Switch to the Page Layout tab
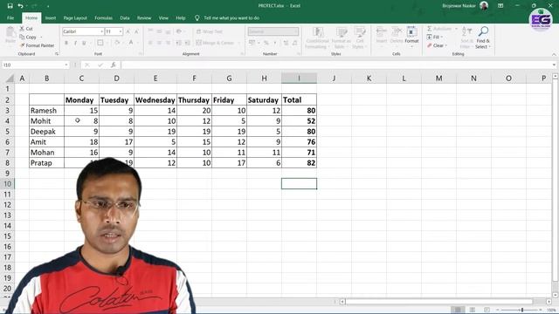Screen dimensions: 559x314 (75, 17)
